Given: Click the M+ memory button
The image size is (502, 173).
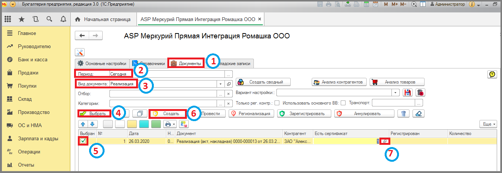Looking at the screenshot, I should coord(394,5).
